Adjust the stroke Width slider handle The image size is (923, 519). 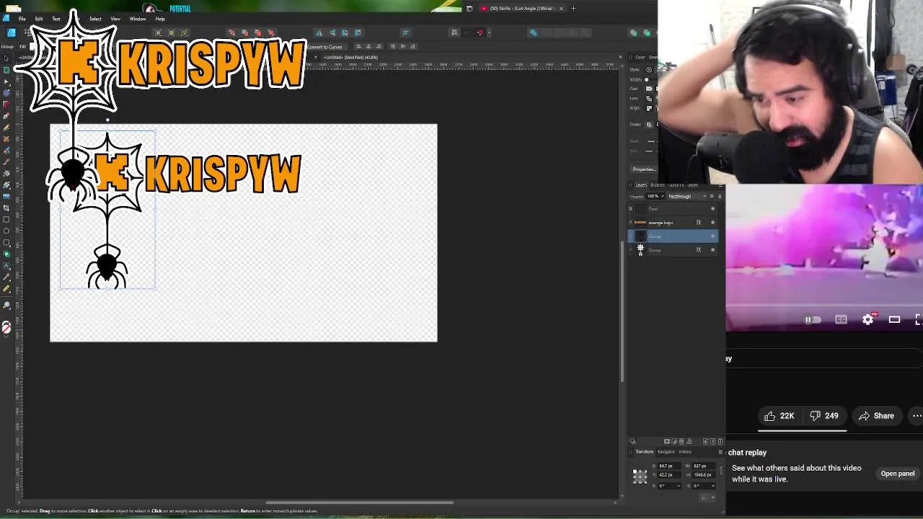pos(646,79)
